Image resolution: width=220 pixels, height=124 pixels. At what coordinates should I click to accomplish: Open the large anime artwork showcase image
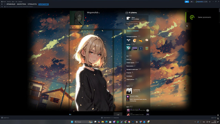click(x=91, y=71)
